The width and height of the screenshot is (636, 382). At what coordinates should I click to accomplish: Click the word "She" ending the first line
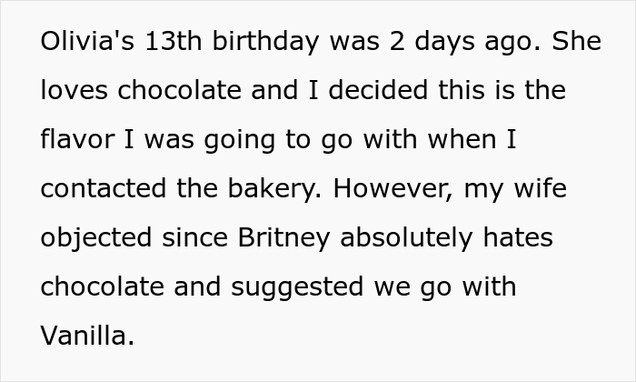point(576,41)
